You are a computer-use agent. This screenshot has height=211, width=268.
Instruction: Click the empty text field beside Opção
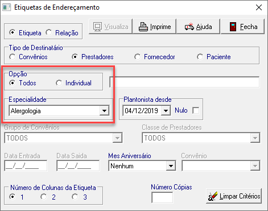point(184,82)
